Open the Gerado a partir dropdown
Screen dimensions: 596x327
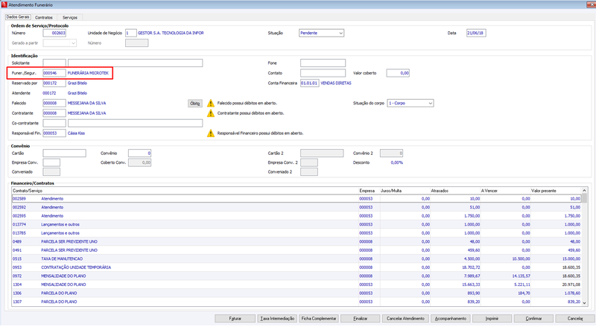pyautogui.click(x=60, y=43)
